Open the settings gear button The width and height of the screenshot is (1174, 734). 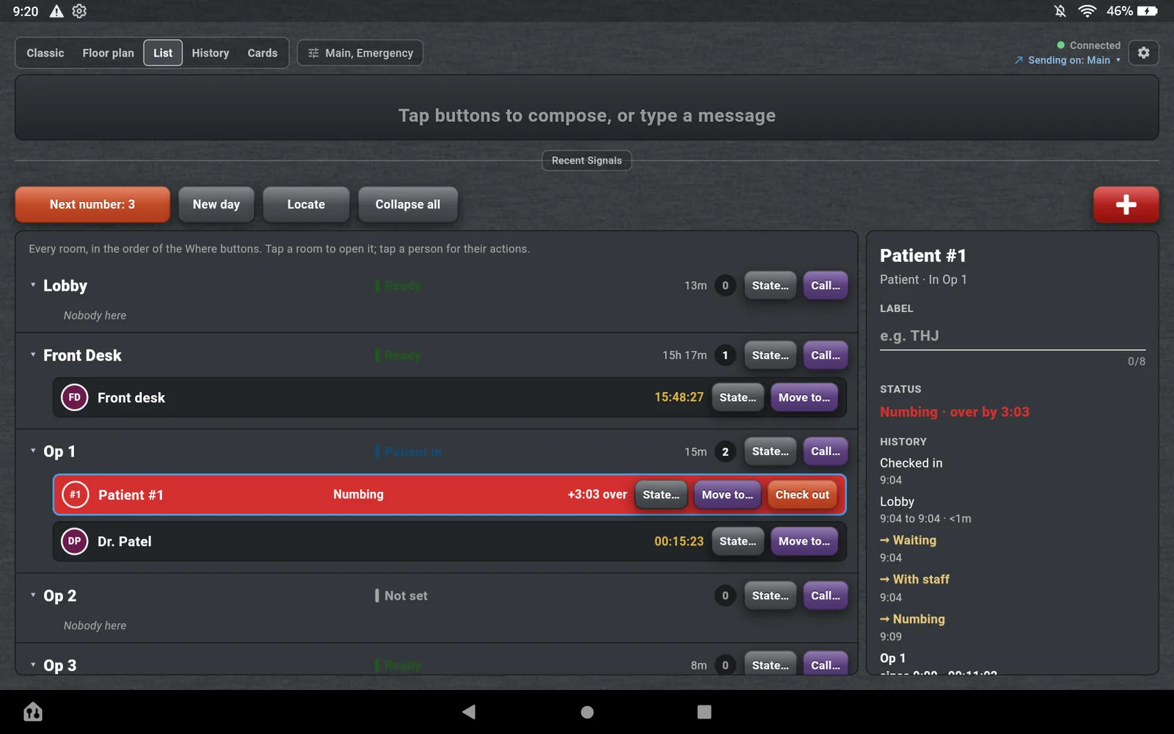click(x=1143, y=53)
